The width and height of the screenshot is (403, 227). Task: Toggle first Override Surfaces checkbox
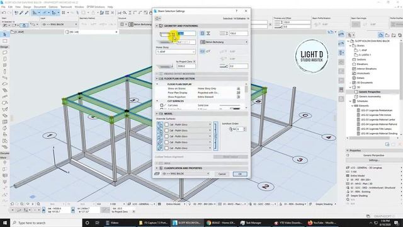166,125
